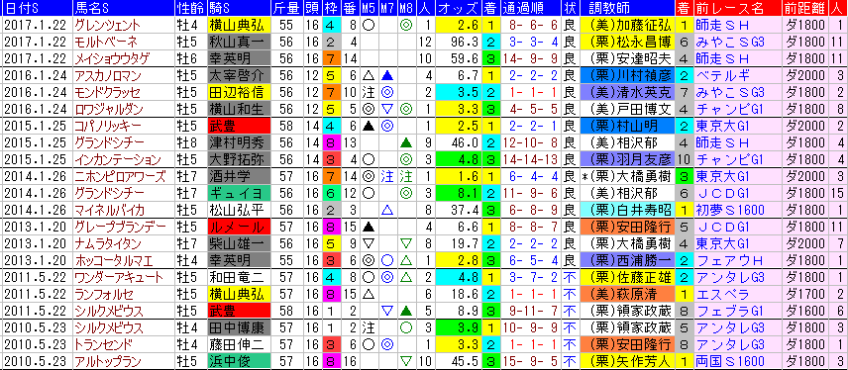Image resolution: width=848 pixels, height=370 pixels.
Task: Click jockey cell ギュイヨ
Action: 239,193
